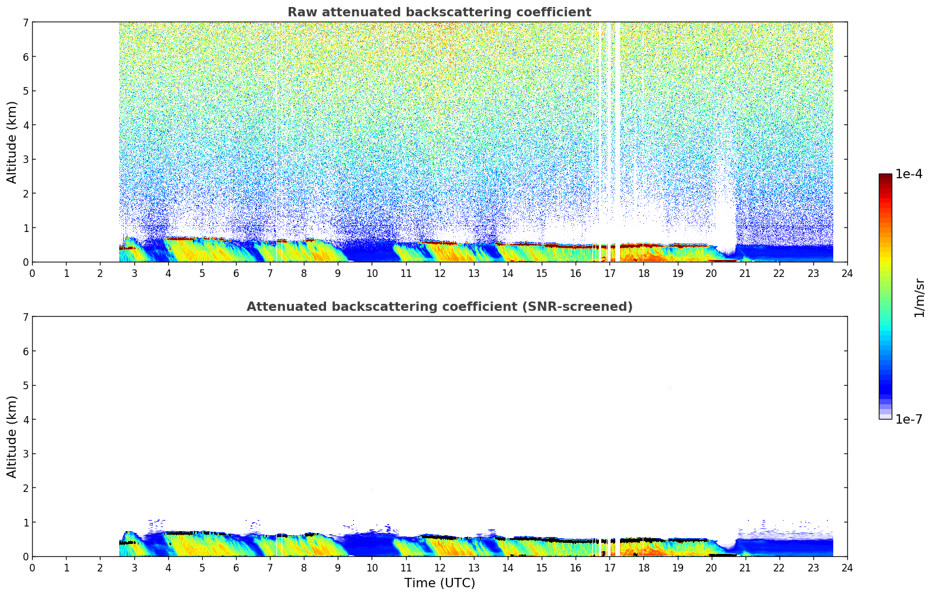932x596 pixels.
Task: Click the '3' altitude tick on bottom plot
Action: point(25,453)
